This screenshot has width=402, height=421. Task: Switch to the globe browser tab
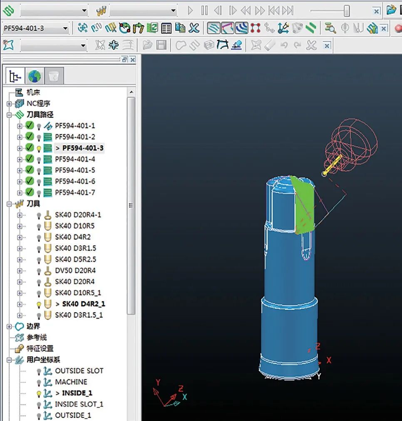click(35, 76)
